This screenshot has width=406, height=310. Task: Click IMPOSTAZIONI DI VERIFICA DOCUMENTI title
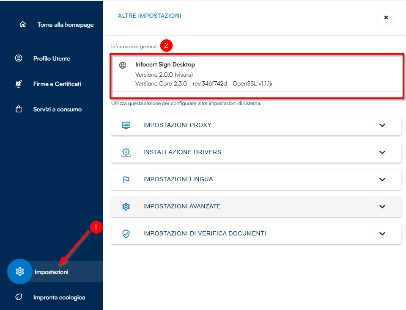[205, 233]
